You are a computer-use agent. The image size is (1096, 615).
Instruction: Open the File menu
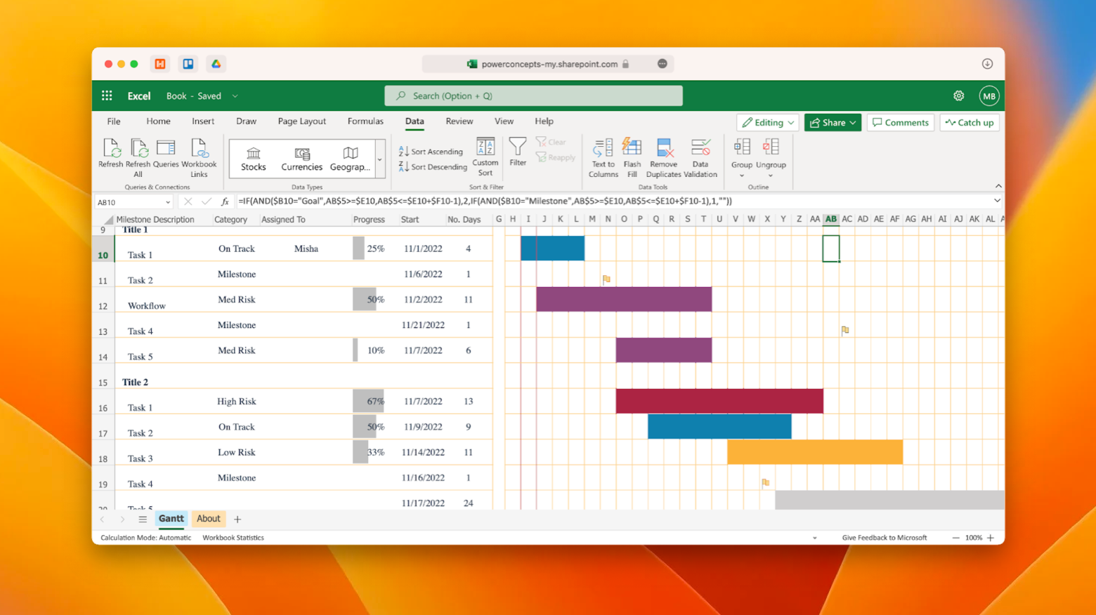[113, 121]
